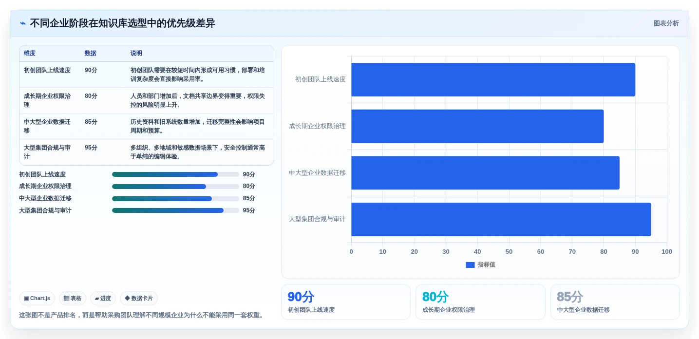Click the 数据卡片 tag chip
Screen dimensions: 699x339
tap(139, 298)
